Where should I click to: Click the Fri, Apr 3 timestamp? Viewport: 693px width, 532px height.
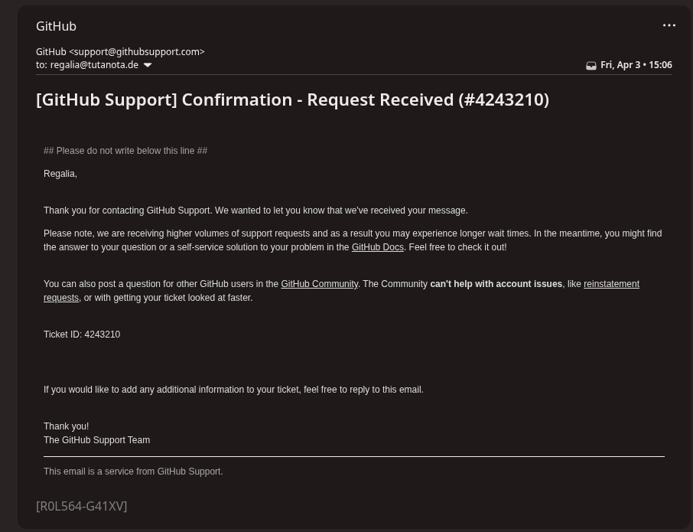(636, 65)
